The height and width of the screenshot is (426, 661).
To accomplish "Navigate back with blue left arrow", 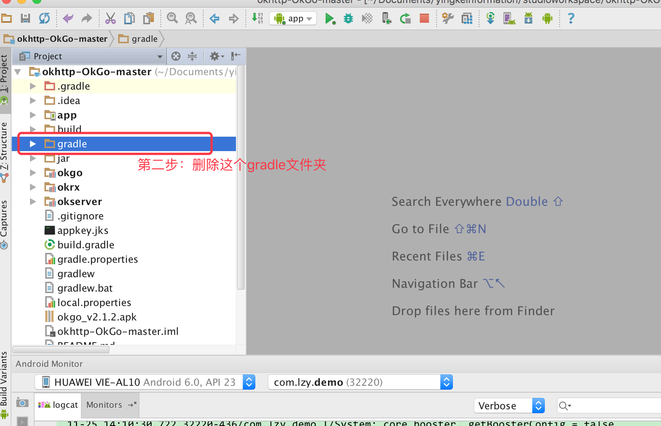I will 215,18.
